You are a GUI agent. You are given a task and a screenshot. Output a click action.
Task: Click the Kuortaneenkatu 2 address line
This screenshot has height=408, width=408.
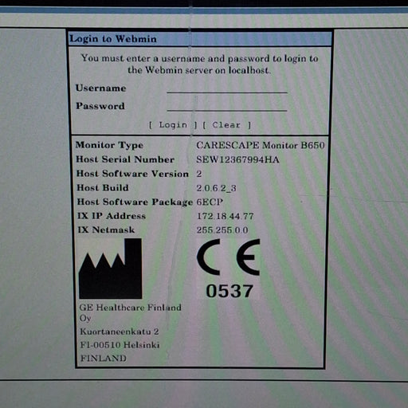tap(120, 331)
